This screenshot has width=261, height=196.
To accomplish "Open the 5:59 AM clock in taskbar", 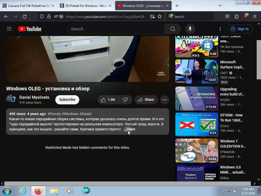I will click(x=248, y=191).
